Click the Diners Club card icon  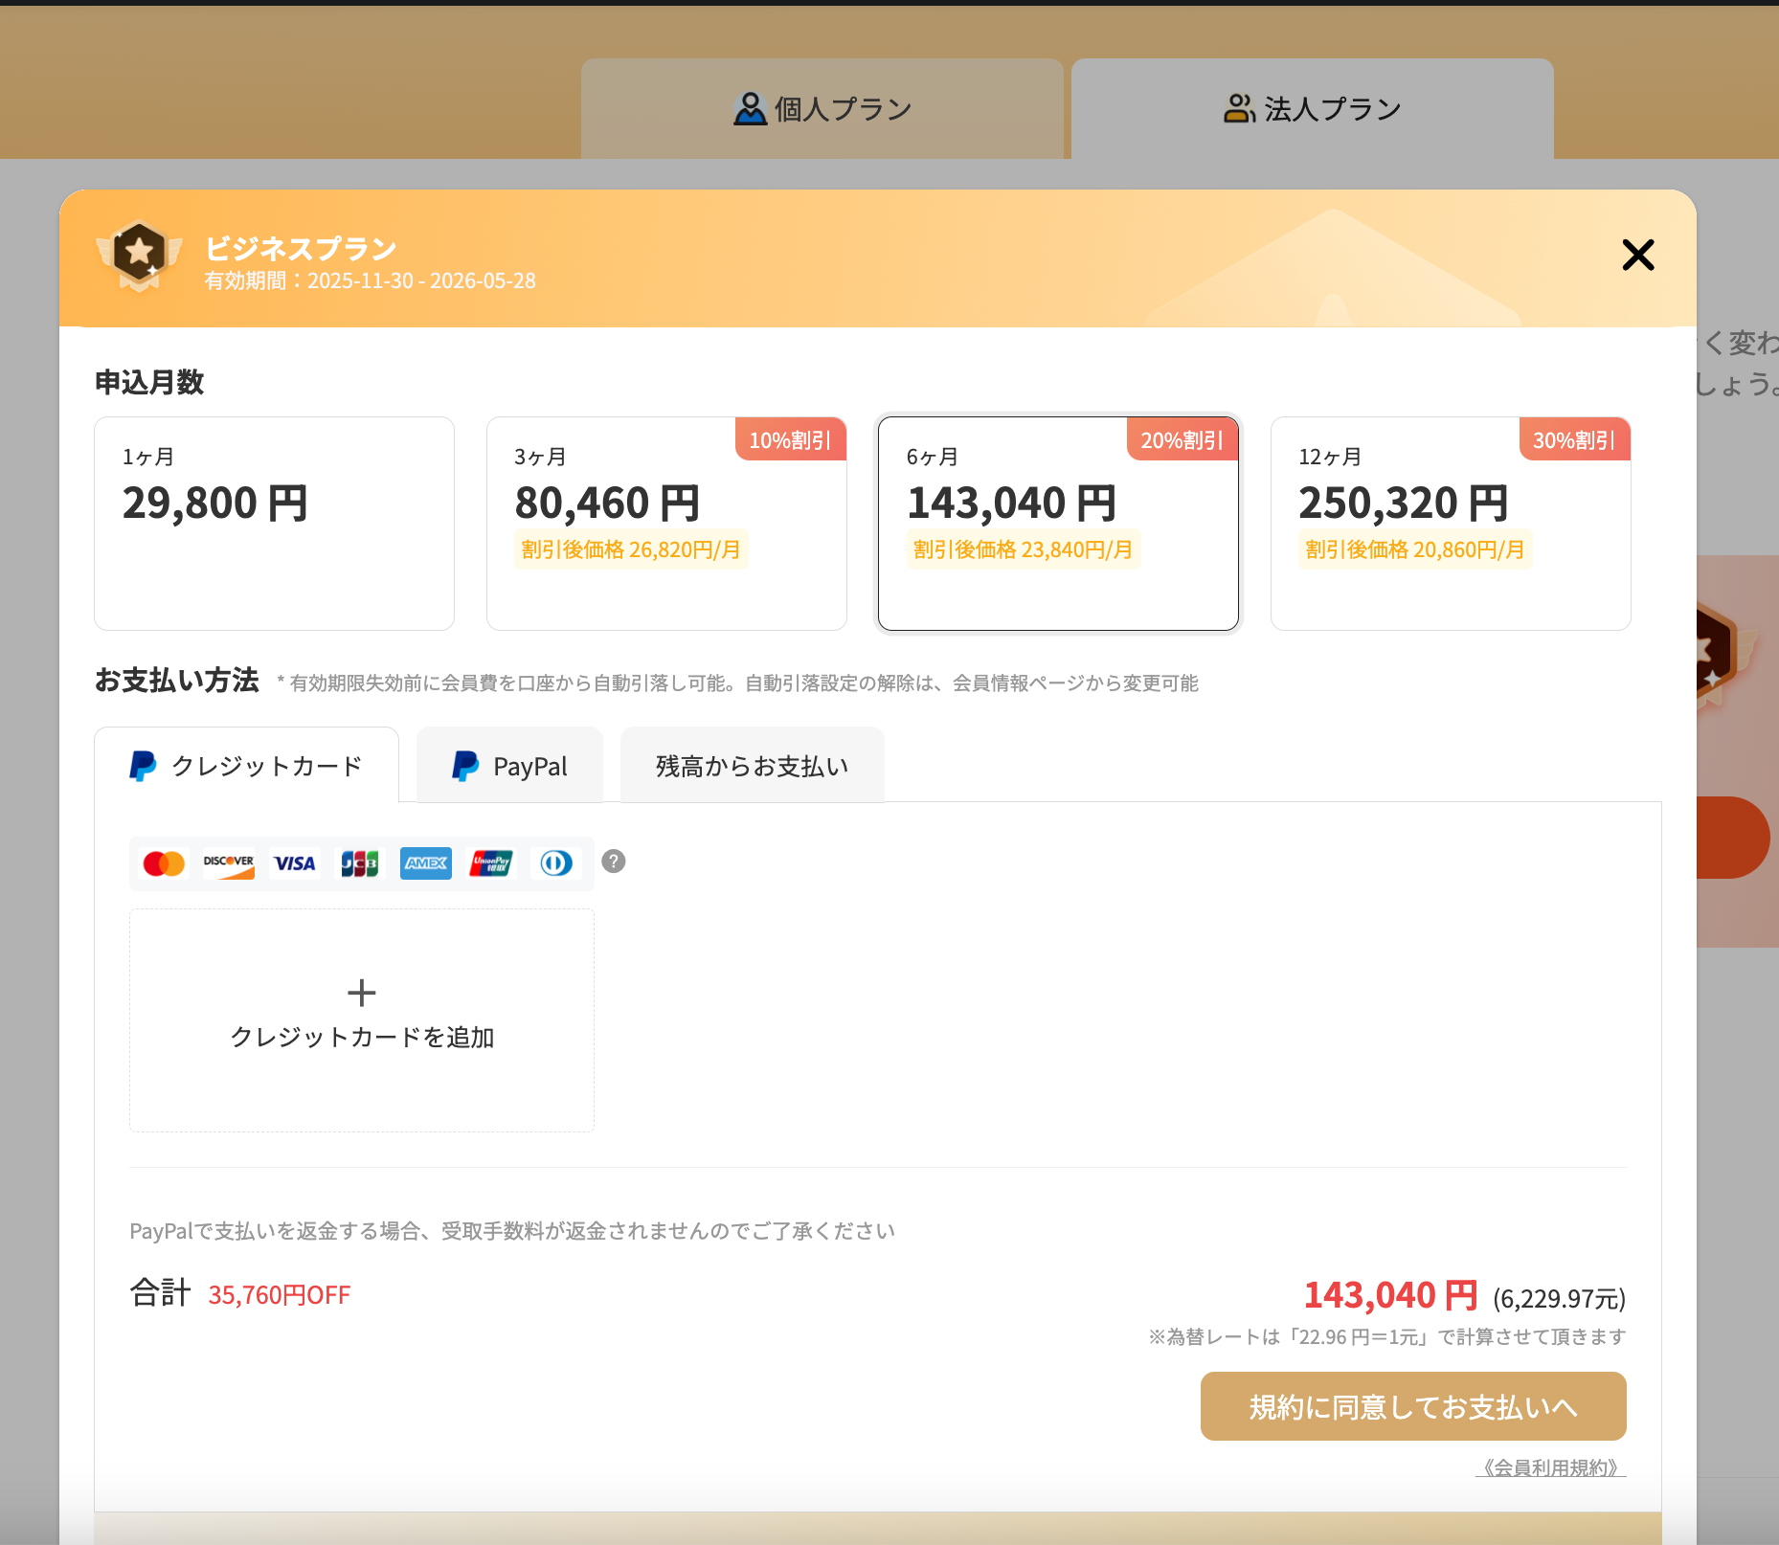coord(556,863)
